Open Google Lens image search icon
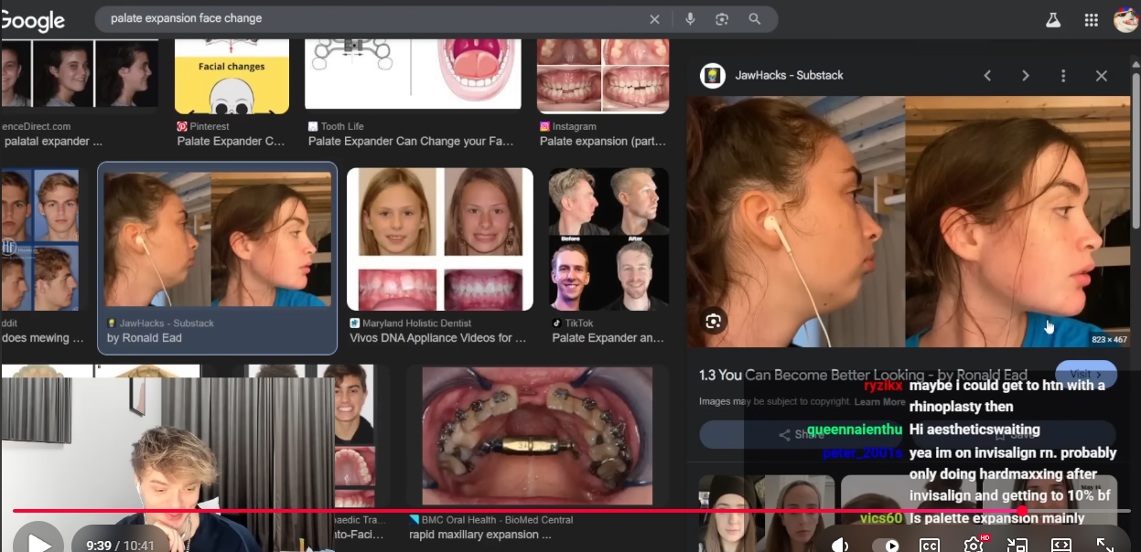The image size is (1141, 552). [722, 19]
